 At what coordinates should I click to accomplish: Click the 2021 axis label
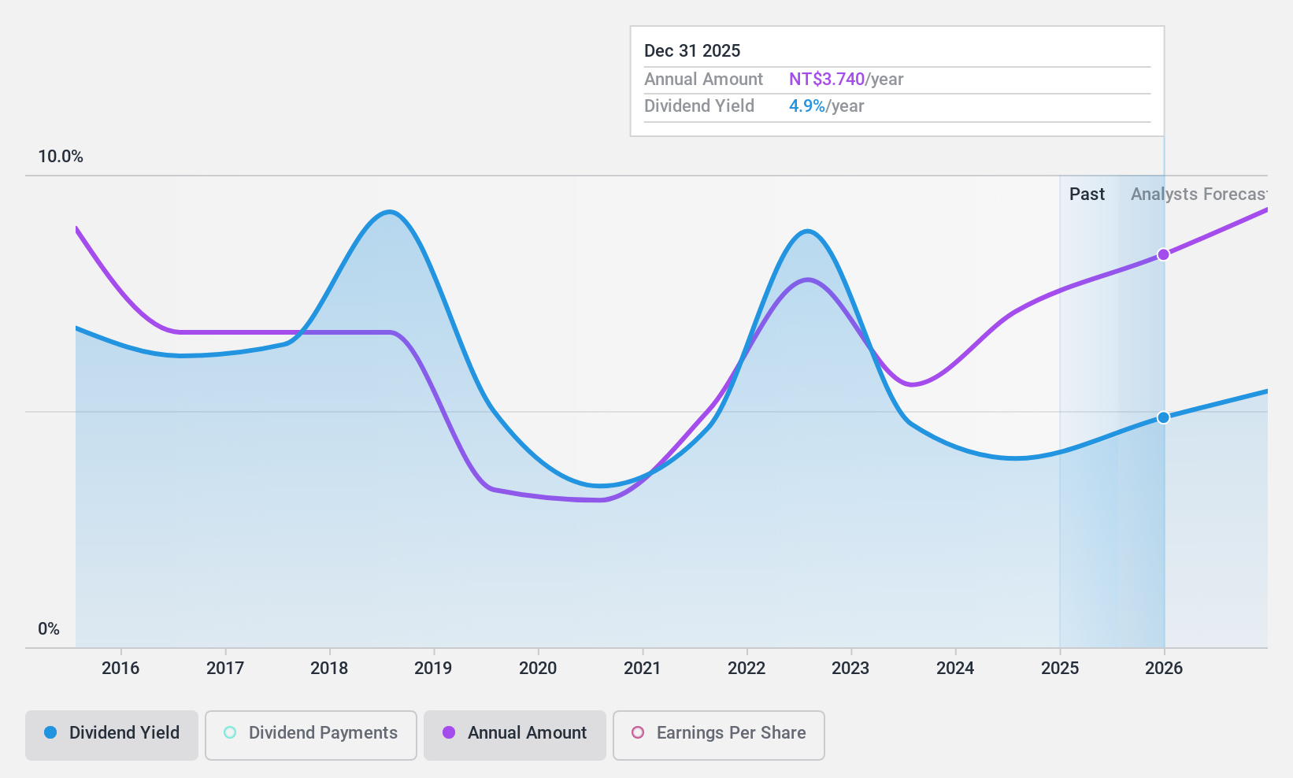(x=643, y=669)
